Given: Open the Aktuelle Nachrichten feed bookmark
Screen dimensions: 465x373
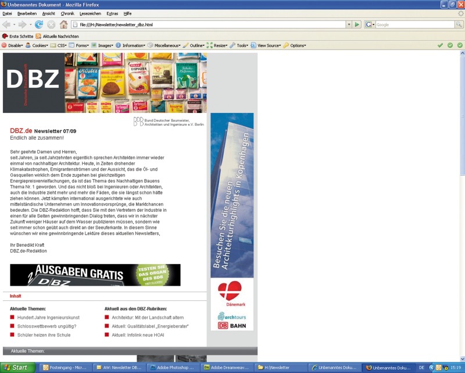Looking at the screenshot, I should click(57, 36).
